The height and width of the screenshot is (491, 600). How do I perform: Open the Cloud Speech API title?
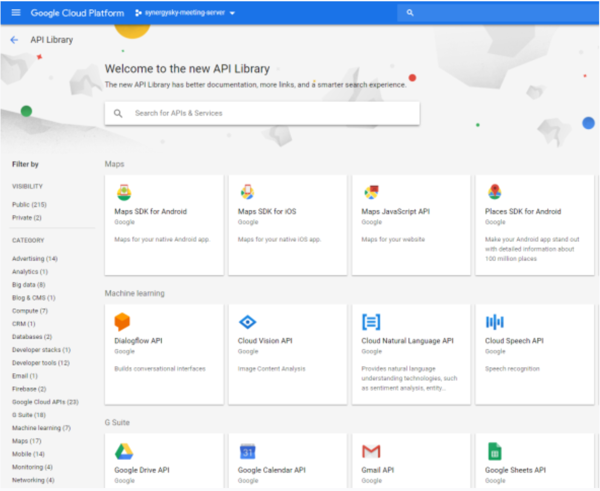[x=514, y=341]
